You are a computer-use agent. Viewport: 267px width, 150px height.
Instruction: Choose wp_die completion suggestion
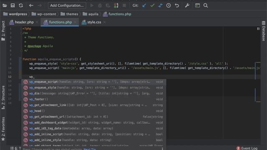click(x=93, y=93)
